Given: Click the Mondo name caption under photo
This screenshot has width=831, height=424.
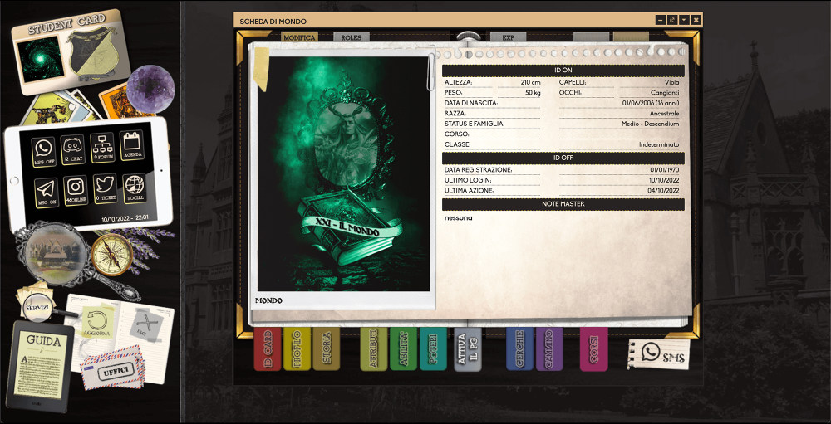Looking at the screenshot, I should tap(268, 300).
